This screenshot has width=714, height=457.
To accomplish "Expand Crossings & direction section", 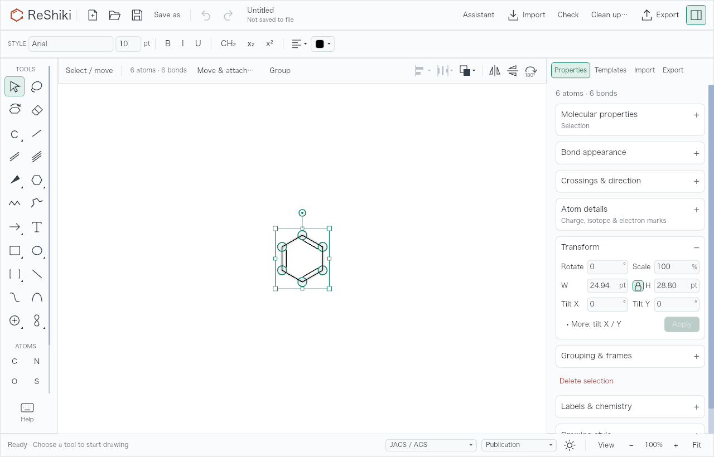I will pyautogui.click(x=630, y=181).
